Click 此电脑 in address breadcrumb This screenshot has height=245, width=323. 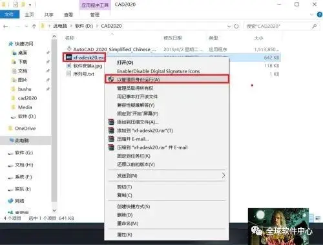60,26
